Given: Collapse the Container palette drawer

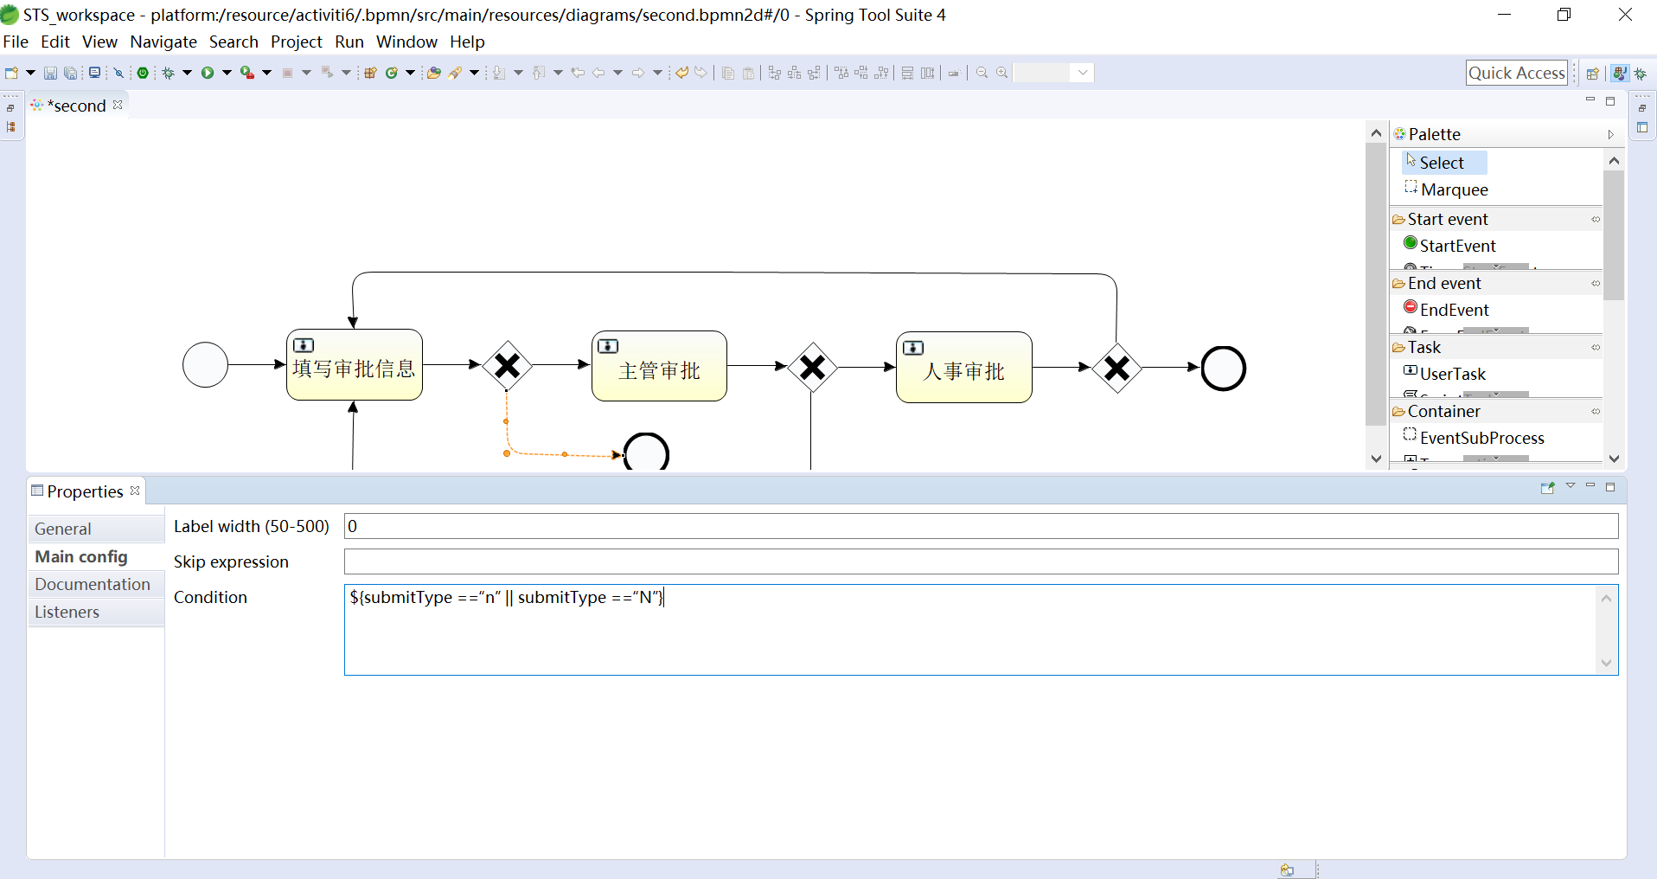Looking at the screenshot, I should (1596, 411).
